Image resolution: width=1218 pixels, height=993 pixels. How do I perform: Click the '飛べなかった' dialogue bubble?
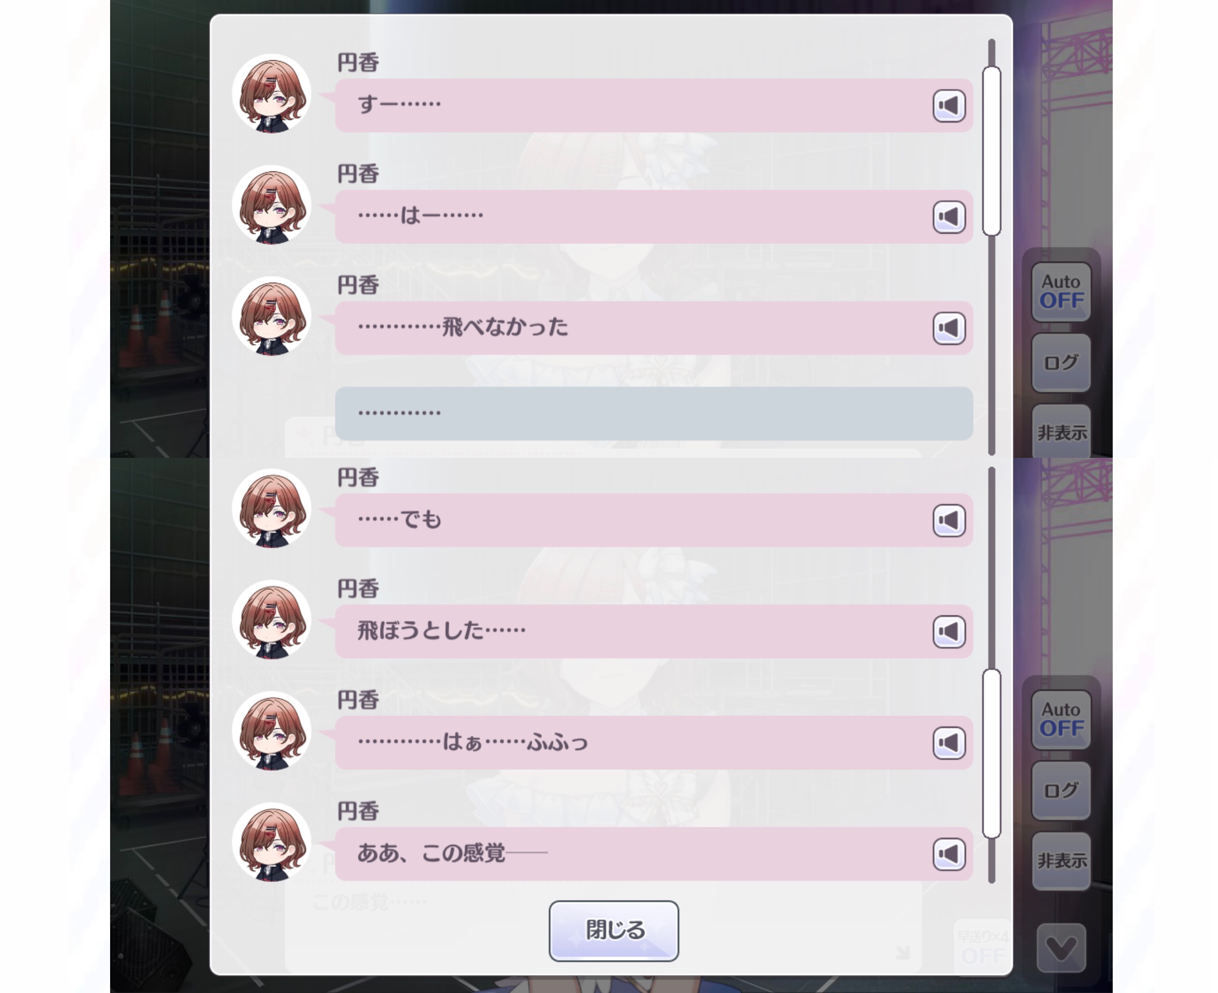[x=653, y=328]
